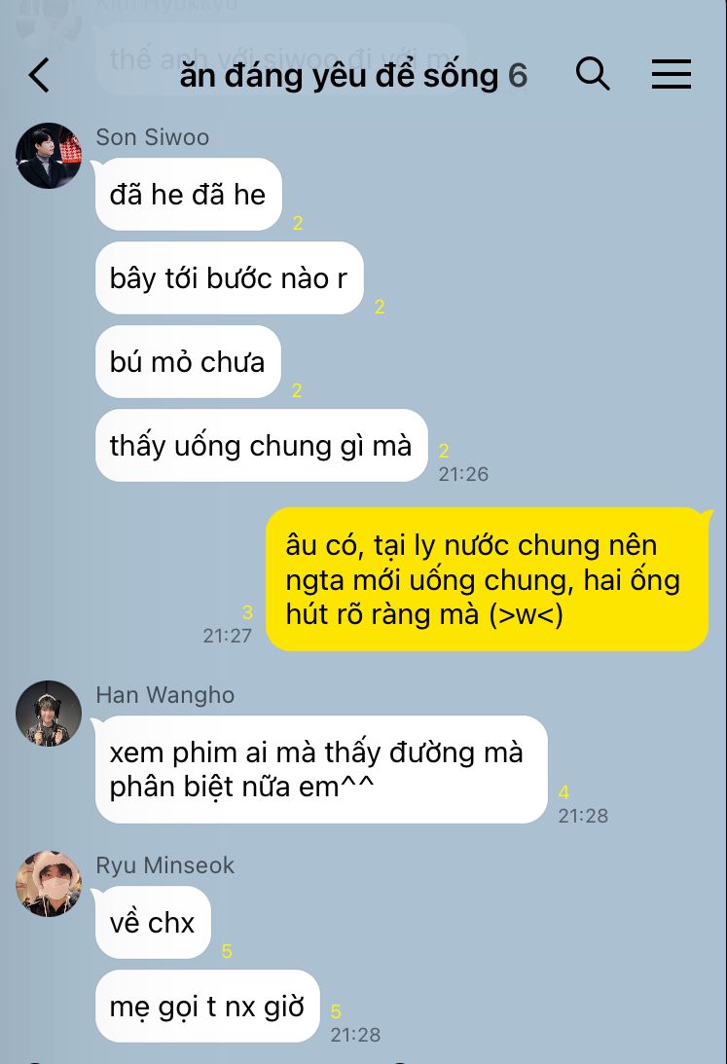This screenshot has width=727, height=1064.
Task: Select the Son Siwoo sender name
Action: tap(153, 137)
